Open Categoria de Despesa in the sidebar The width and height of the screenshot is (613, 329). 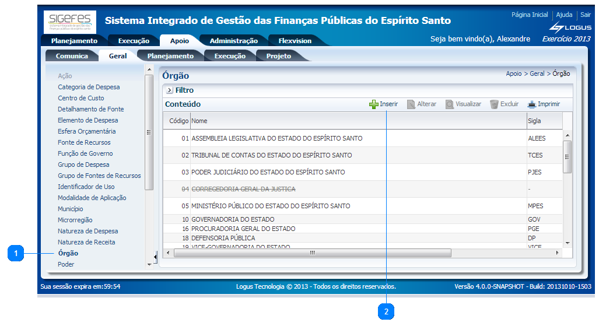pyautogui.click(x=89, y=87)
